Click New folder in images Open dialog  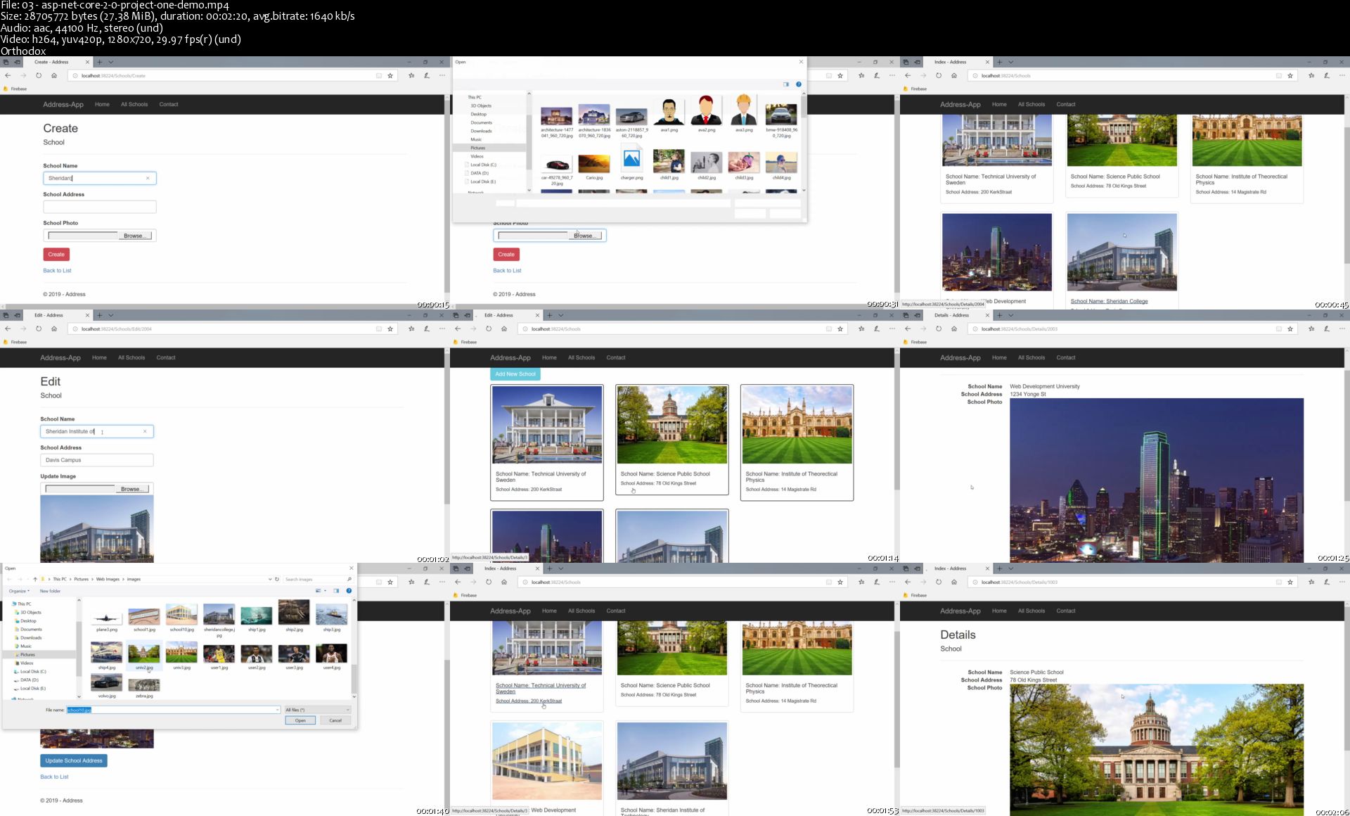point(50,591)
